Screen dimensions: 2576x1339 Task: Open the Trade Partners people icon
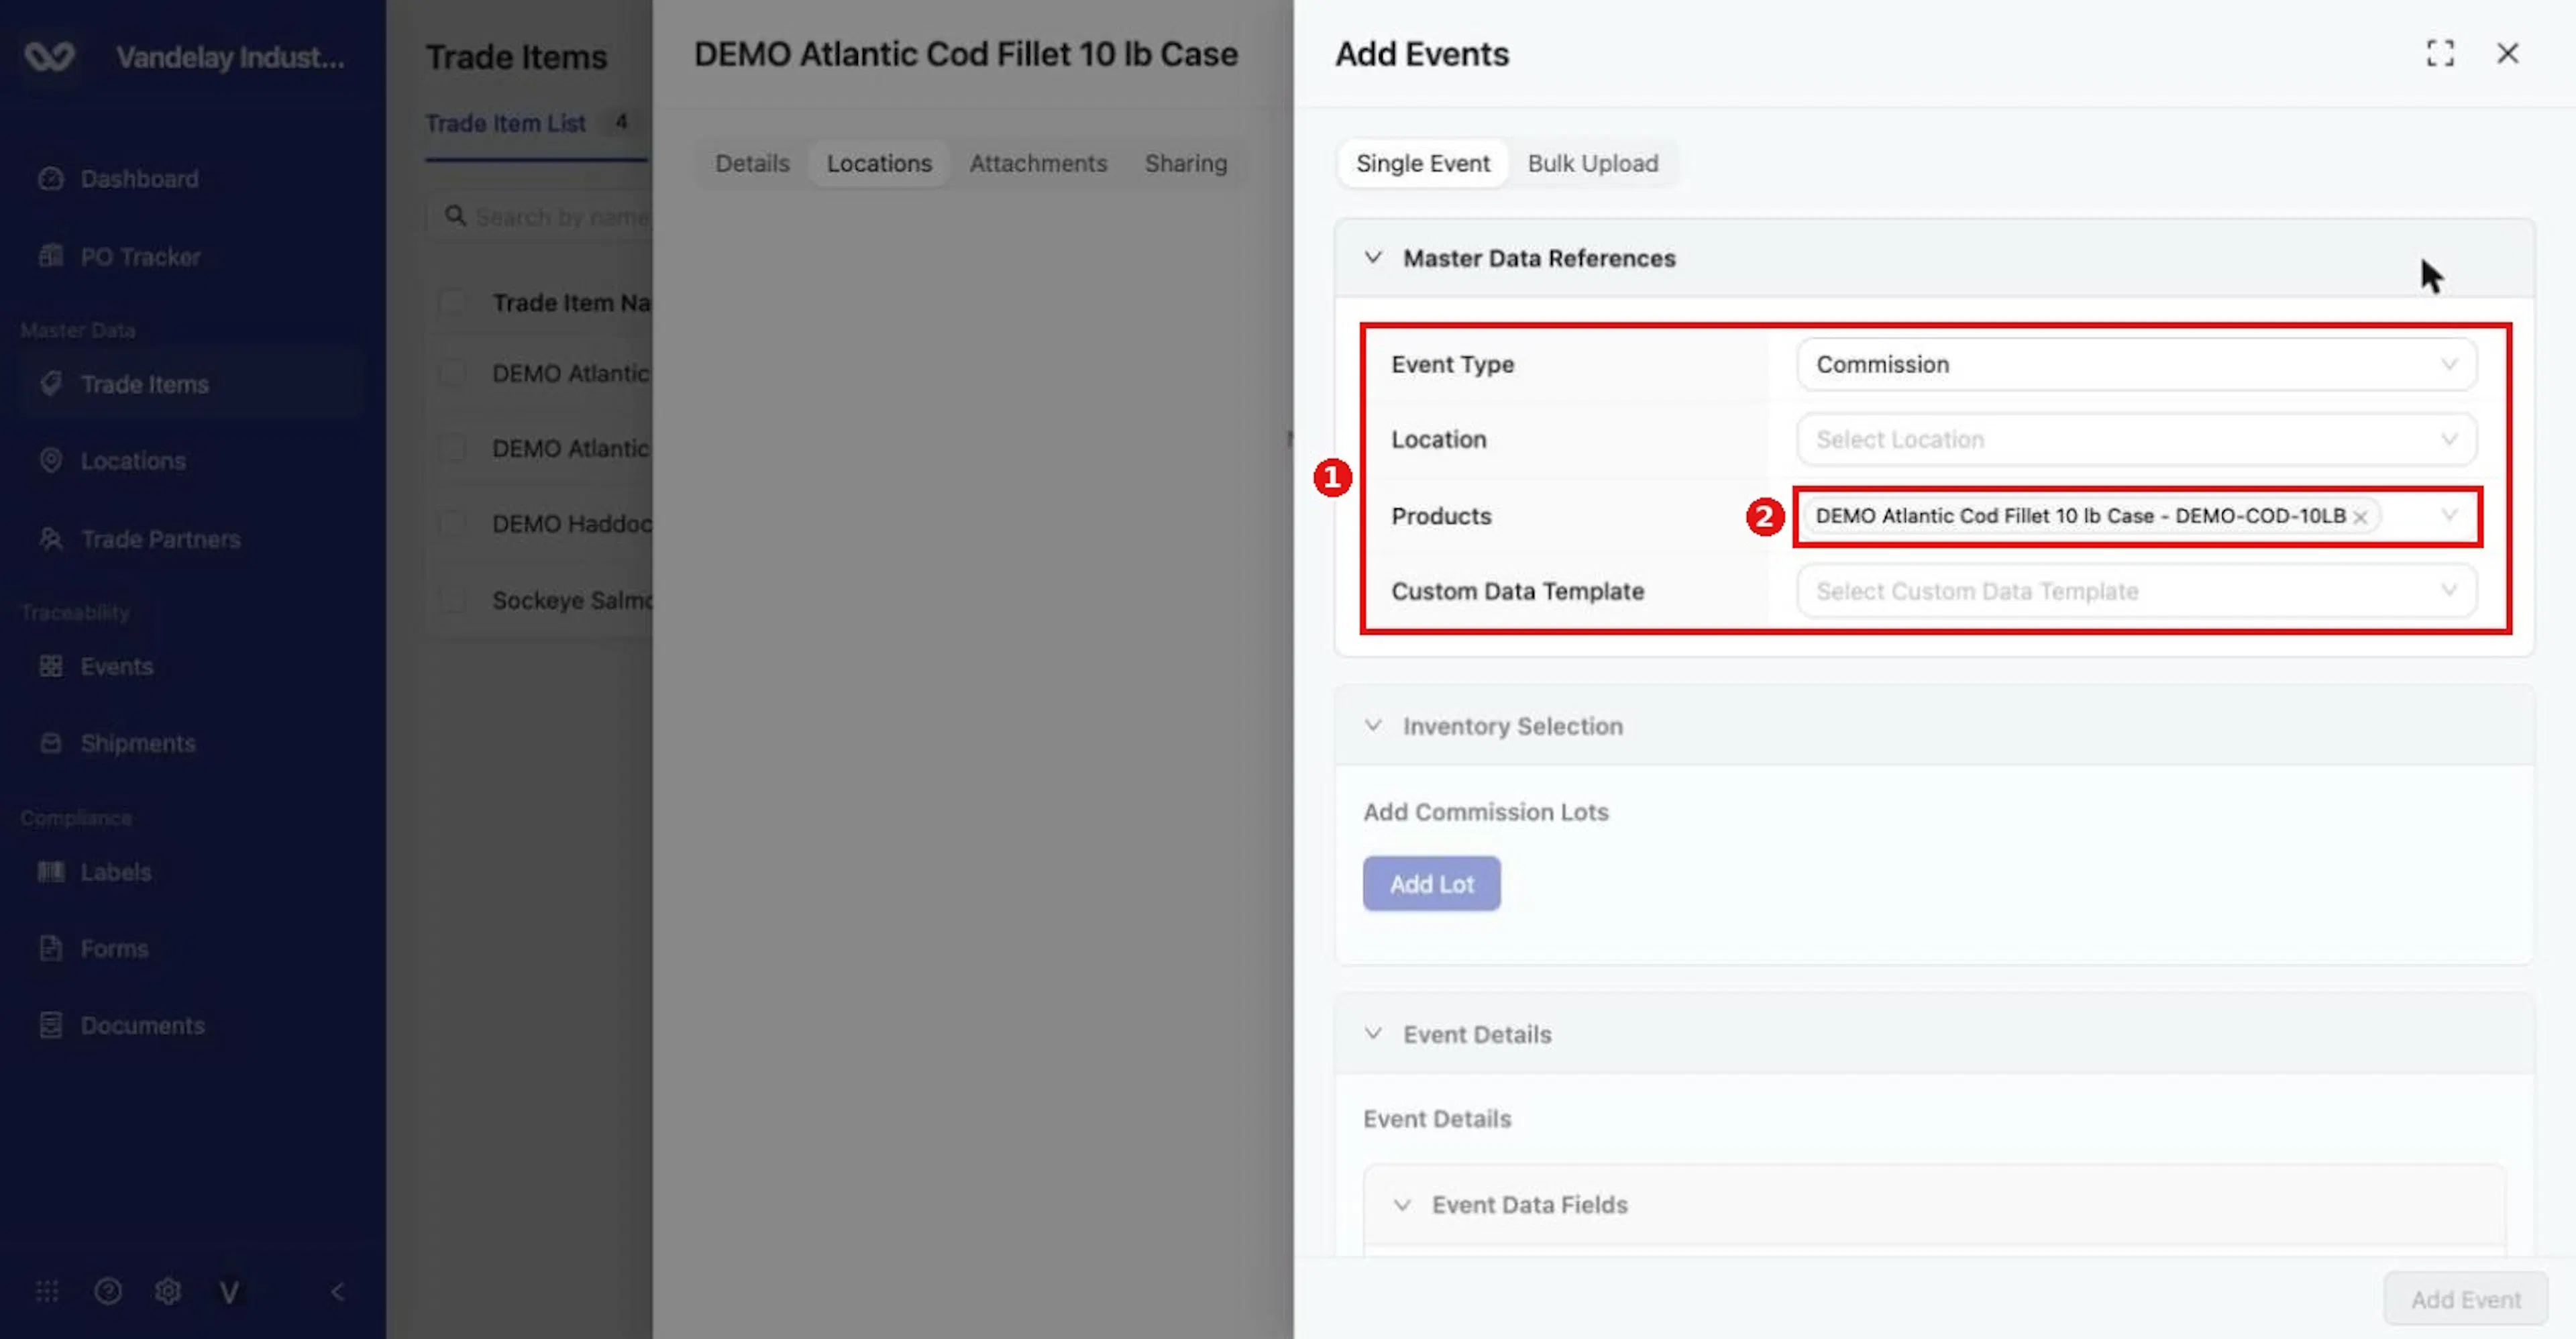tap(50, 539)
